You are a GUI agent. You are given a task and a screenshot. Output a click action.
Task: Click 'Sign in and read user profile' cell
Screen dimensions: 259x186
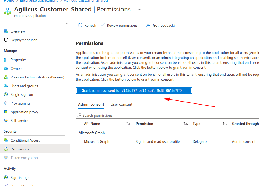(x=158, y=141)
